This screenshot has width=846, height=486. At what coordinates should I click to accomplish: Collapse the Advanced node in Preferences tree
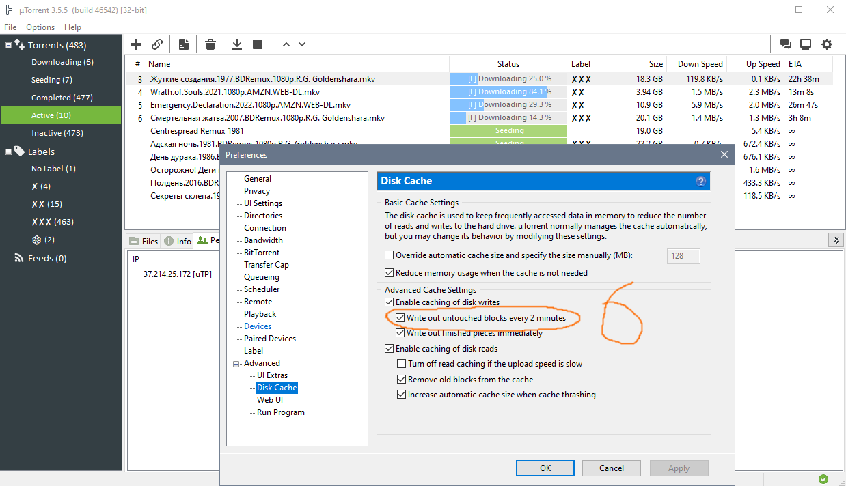[x=236, y=363]
